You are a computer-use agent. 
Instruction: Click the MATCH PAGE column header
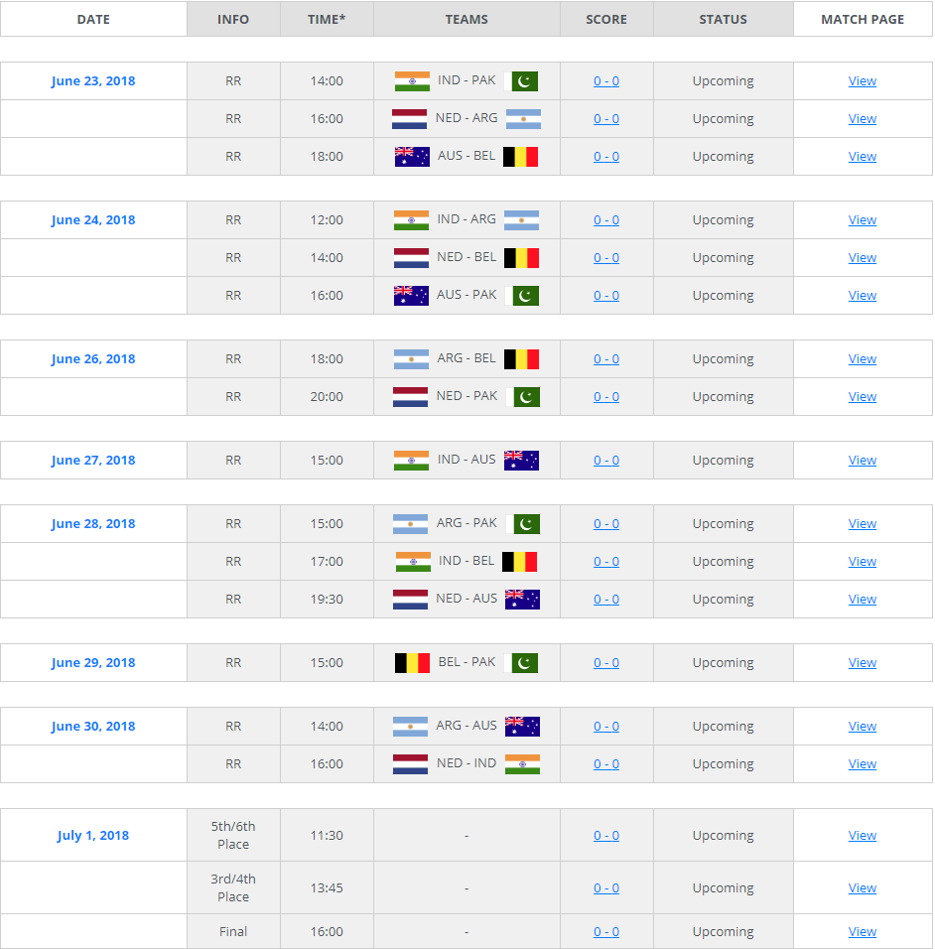863,20
